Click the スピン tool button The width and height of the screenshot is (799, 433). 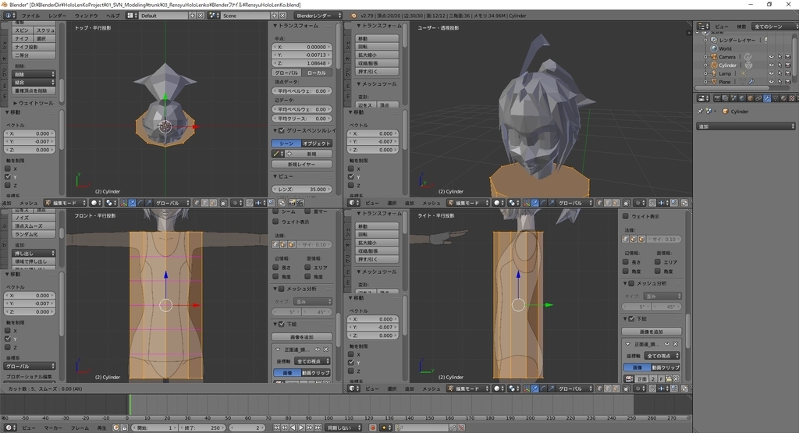[x=23, y=30]
